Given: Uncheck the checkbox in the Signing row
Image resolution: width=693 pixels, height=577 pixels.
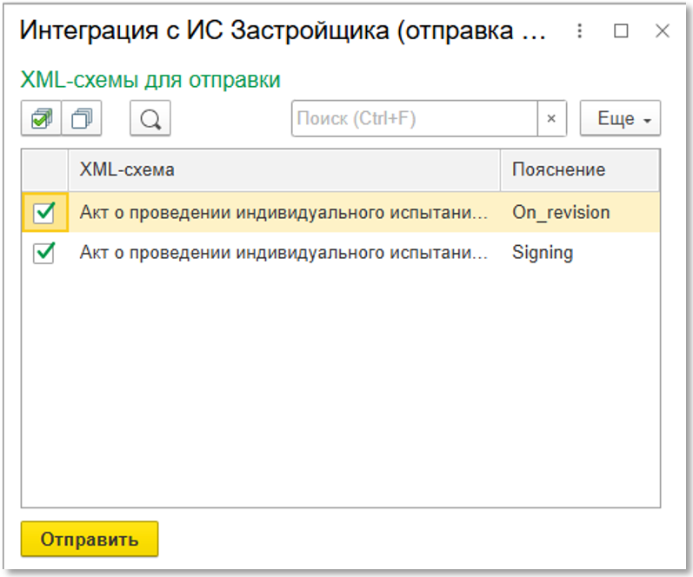Looking at the screenshot, I should pyautogui.click(x=43, y=253).
